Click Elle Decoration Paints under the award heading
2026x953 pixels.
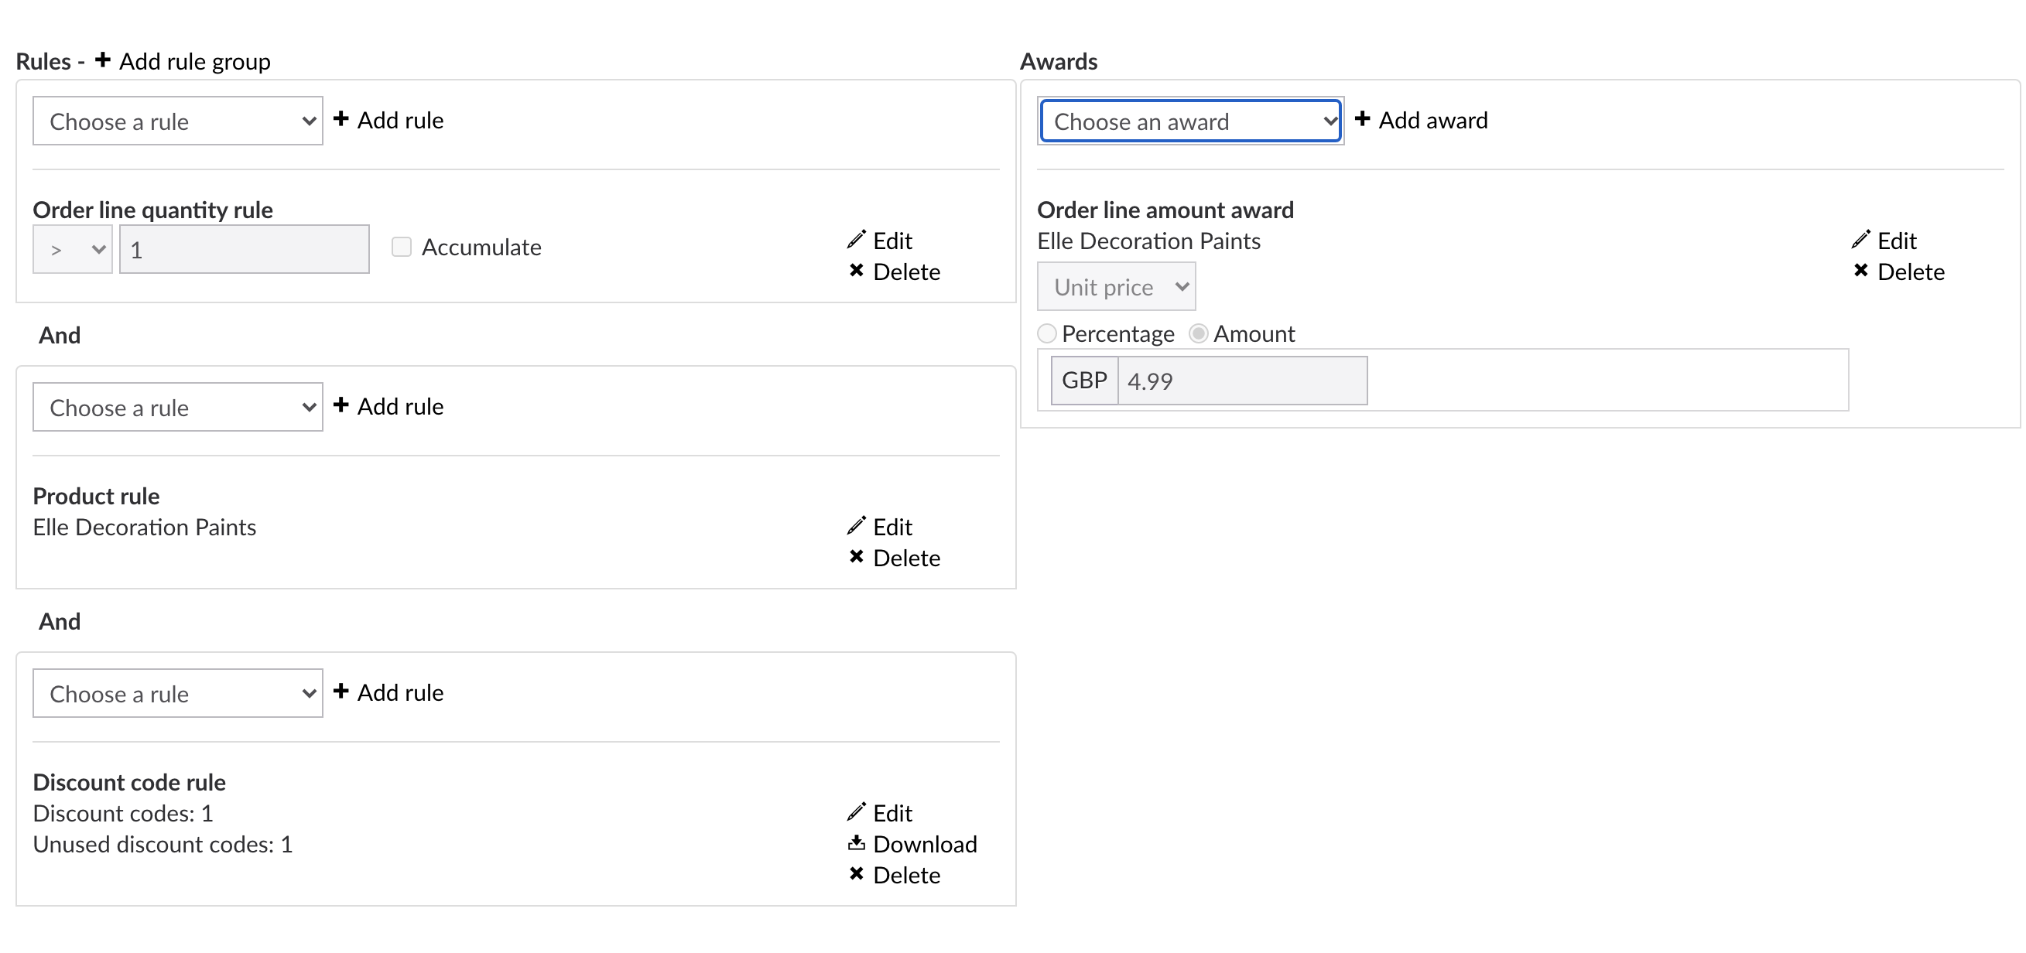click(1149, 241)
